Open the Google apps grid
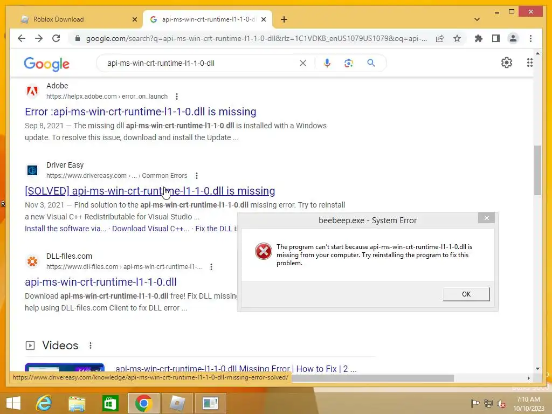 (x=529, y=63)
